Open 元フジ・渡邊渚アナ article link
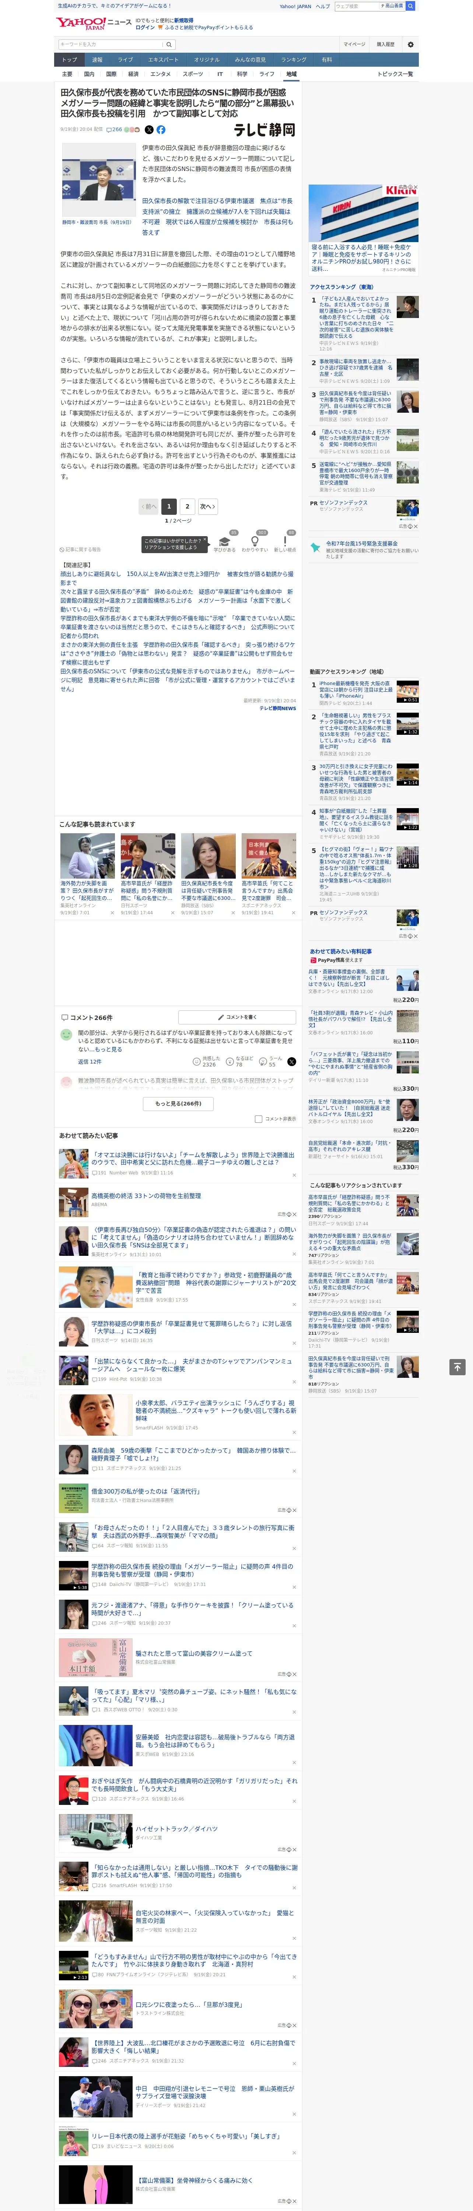 click(192, 1609)
